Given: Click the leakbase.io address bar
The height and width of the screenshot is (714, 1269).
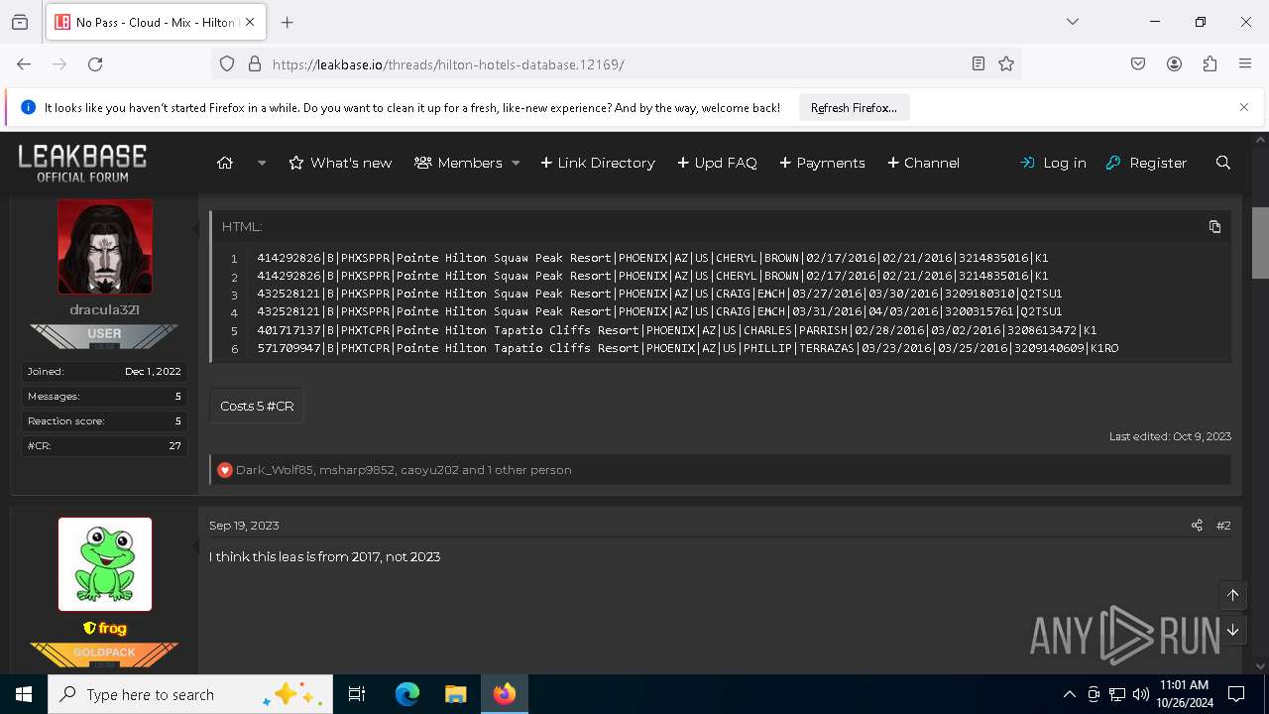Looking at the screenshot, I should coord(615,63).
